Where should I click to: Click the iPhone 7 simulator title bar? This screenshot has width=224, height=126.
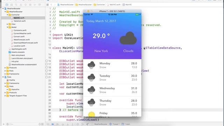pos(112,11)
